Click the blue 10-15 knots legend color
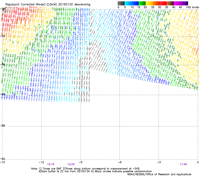 coord(135,3)
